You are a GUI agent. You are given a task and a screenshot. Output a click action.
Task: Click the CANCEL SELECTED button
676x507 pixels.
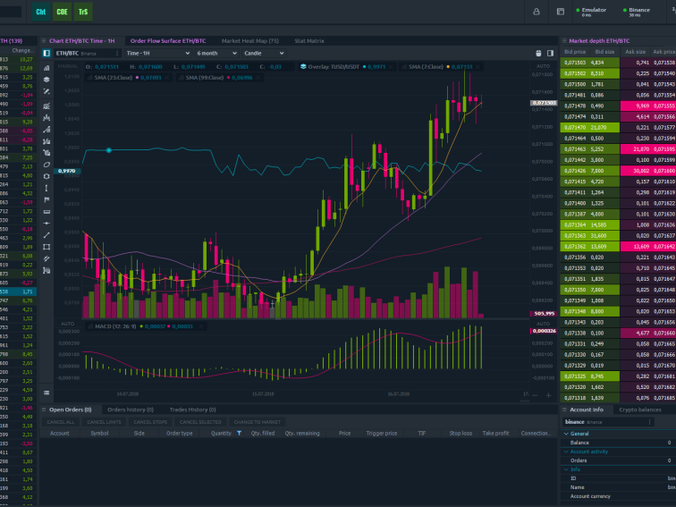click(x=200, y=422)
